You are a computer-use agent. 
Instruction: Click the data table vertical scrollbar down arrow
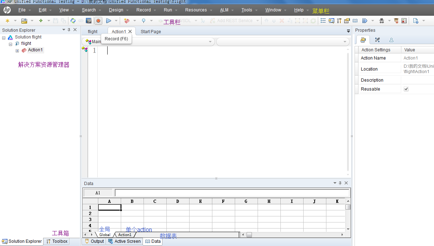348,229
